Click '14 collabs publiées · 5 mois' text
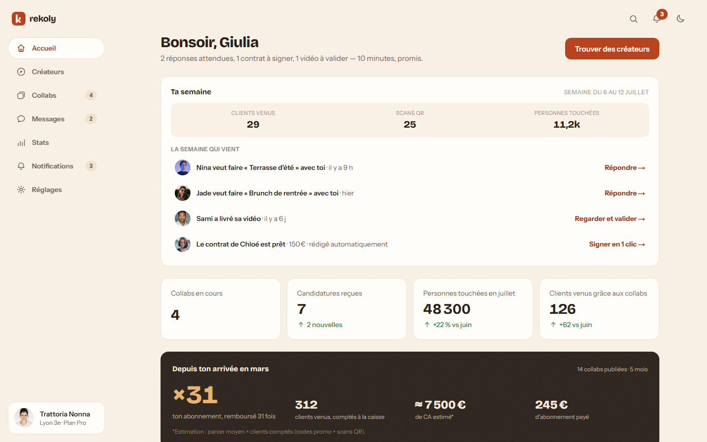 click(x=612, y=369)
